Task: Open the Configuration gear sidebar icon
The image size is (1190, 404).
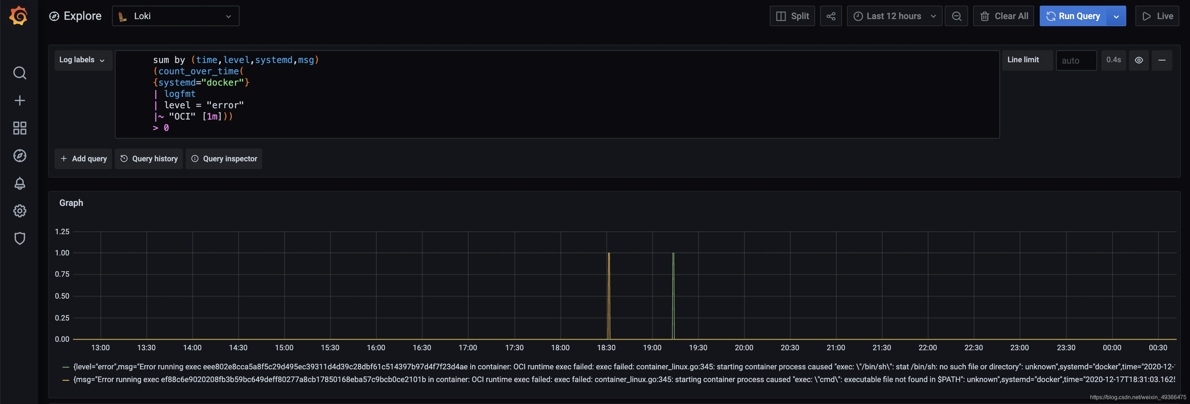Action: tap(19, 211)
